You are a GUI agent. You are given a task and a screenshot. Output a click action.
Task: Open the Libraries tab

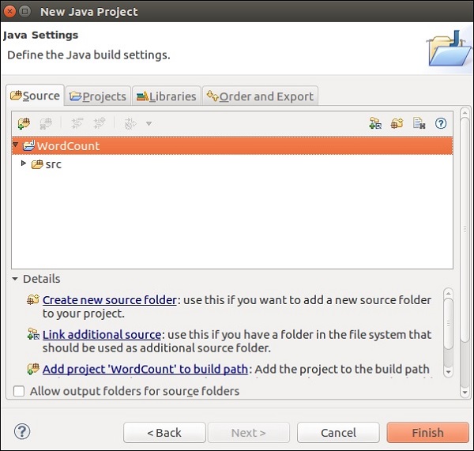click(167, 96)
